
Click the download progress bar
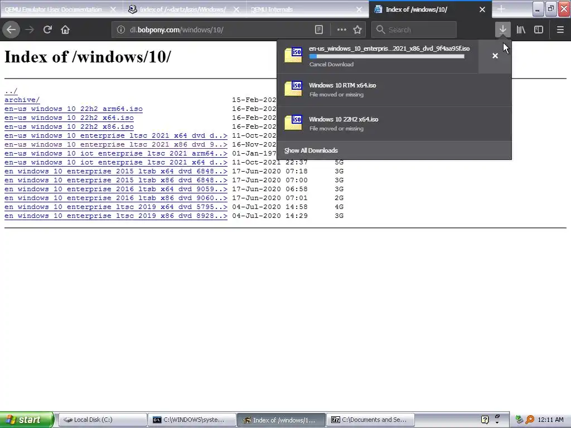pos(387,56)
